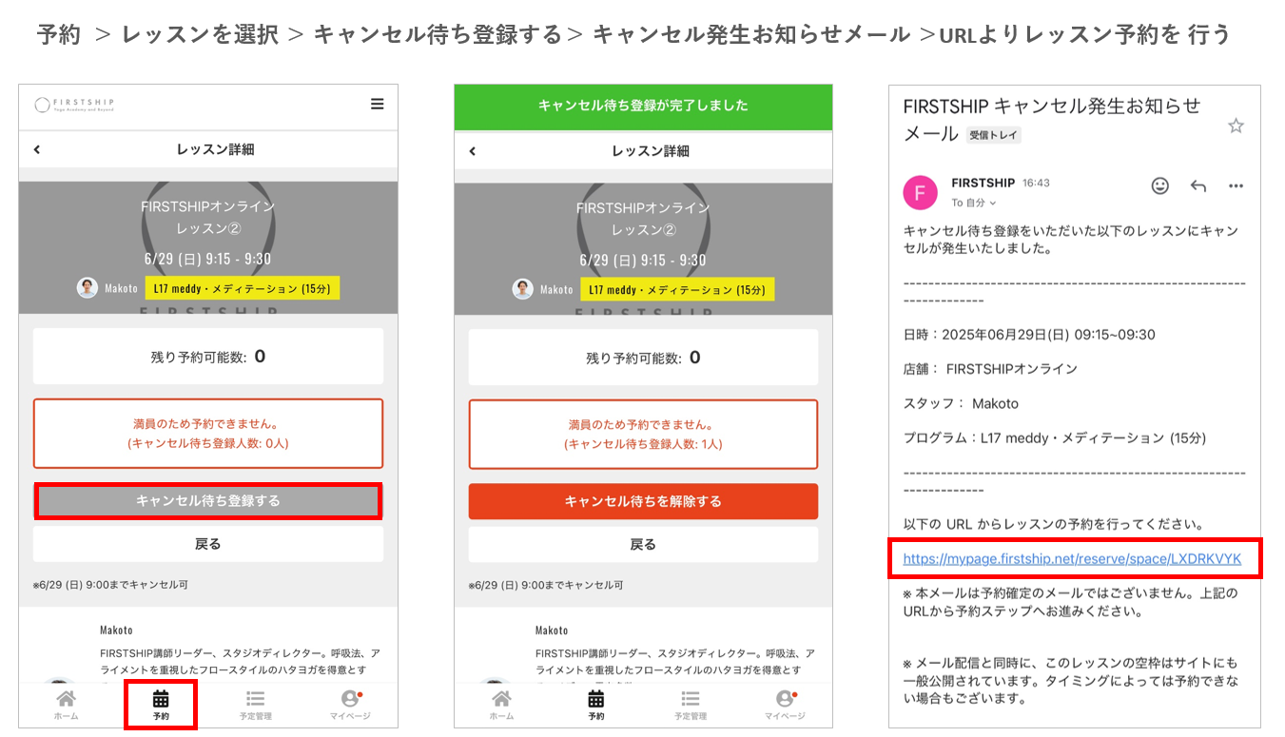The image size is (1285, 737).
Task: Click 満員のため予約できません notice with 1人
Action: coord(643,435)
